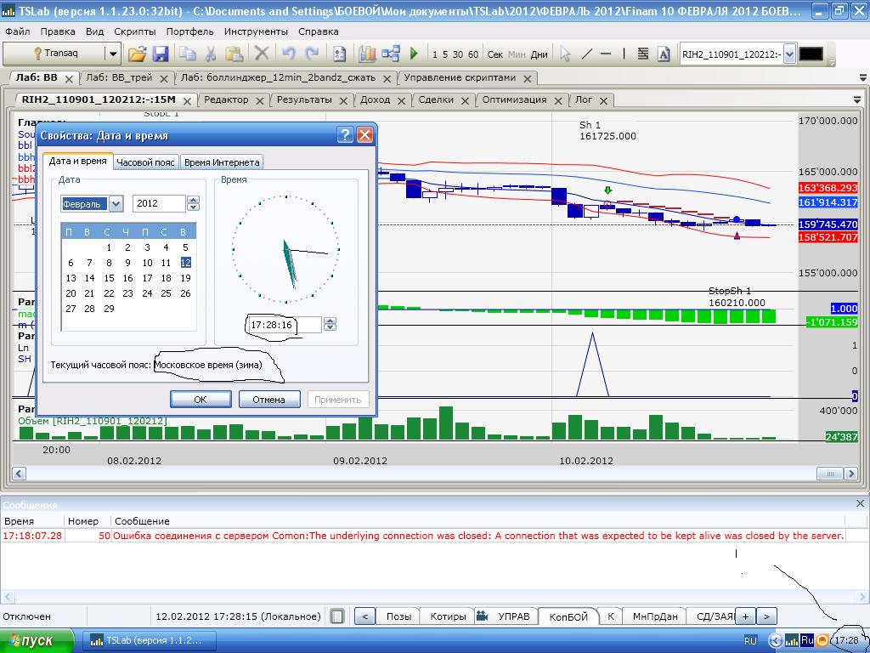Toggle the Дни interval button
This screenshot has height=653, width=870.
click(540, 54)
